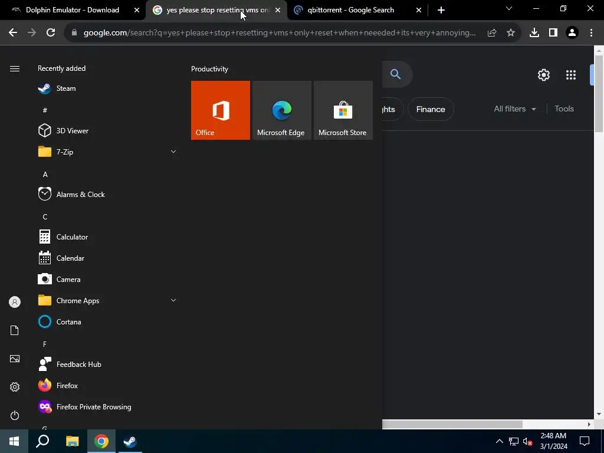
Task: Open the Microsoft Store tile
Action: 343,110
